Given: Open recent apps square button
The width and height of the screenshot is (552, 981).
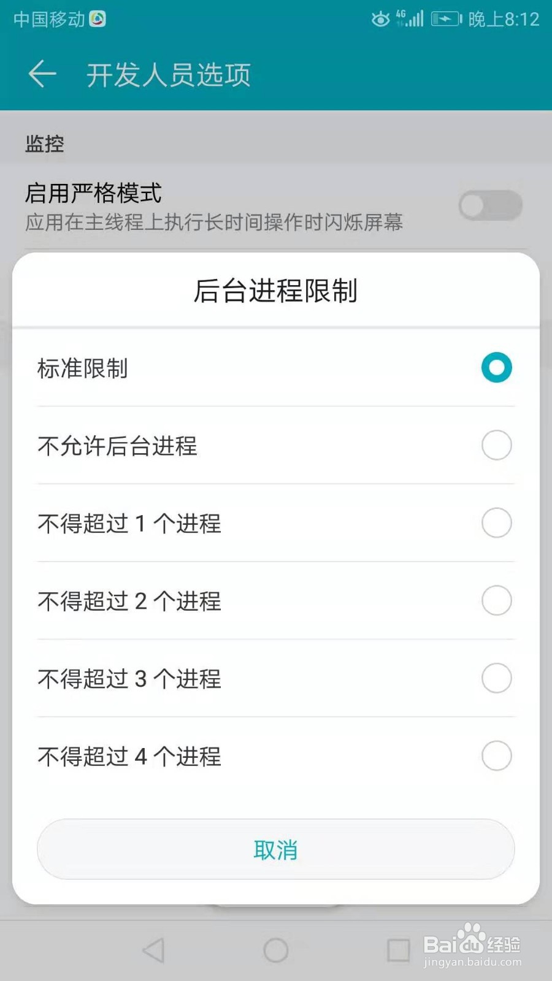Looking at the screenshot, I should pyautogui.click(x=398, y=950).
